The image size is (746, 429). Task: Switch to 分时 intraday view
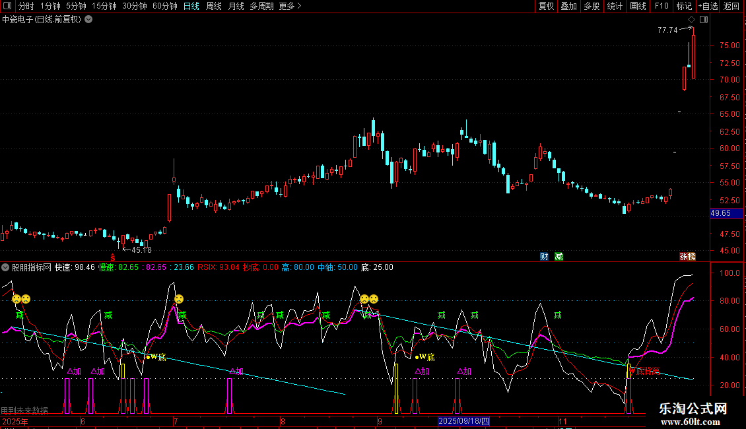click(26, 6)
